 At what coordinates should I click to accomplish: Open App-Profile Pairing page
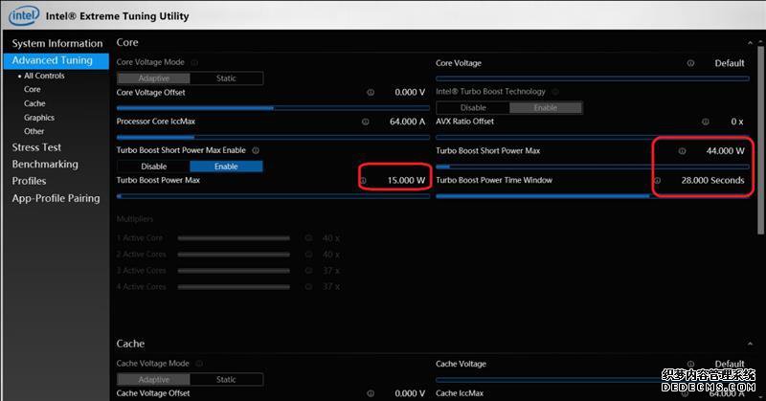point(56,198)
